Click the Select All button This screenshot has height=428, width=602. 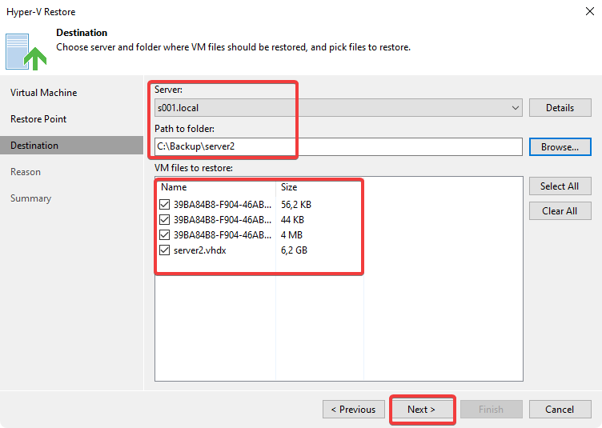click(560, 186)
